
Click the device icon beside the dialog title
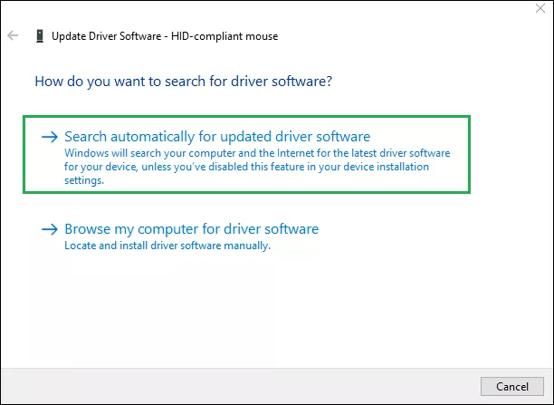[x=40, y=36]
